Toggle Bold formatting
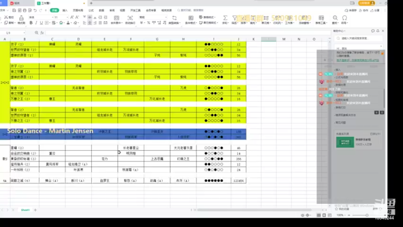This screenshot has width=403, height=227. pyautogui.click(x=31, y=23)
